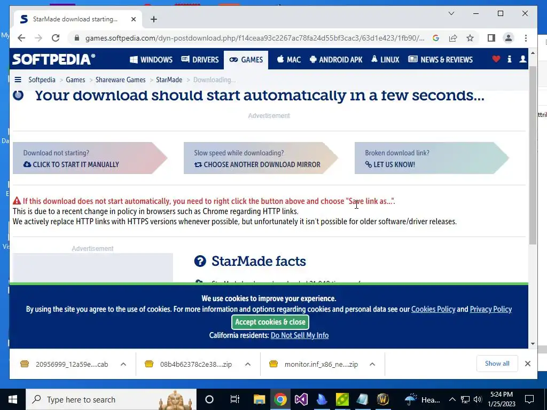Open World of Warcraft taskbar icon
547x410 pixels.
click(x=382, y=399)
